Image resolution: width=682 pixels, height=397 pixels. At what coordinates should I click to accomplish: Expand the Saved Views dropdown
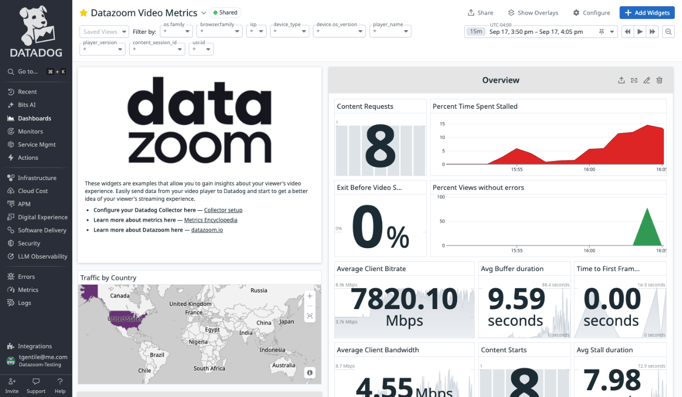(x=104, y=31)
